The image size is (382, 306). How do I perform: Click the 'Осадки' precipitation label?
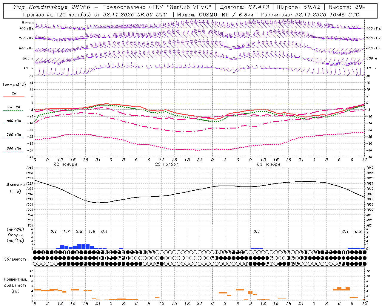tap(15, 235)
